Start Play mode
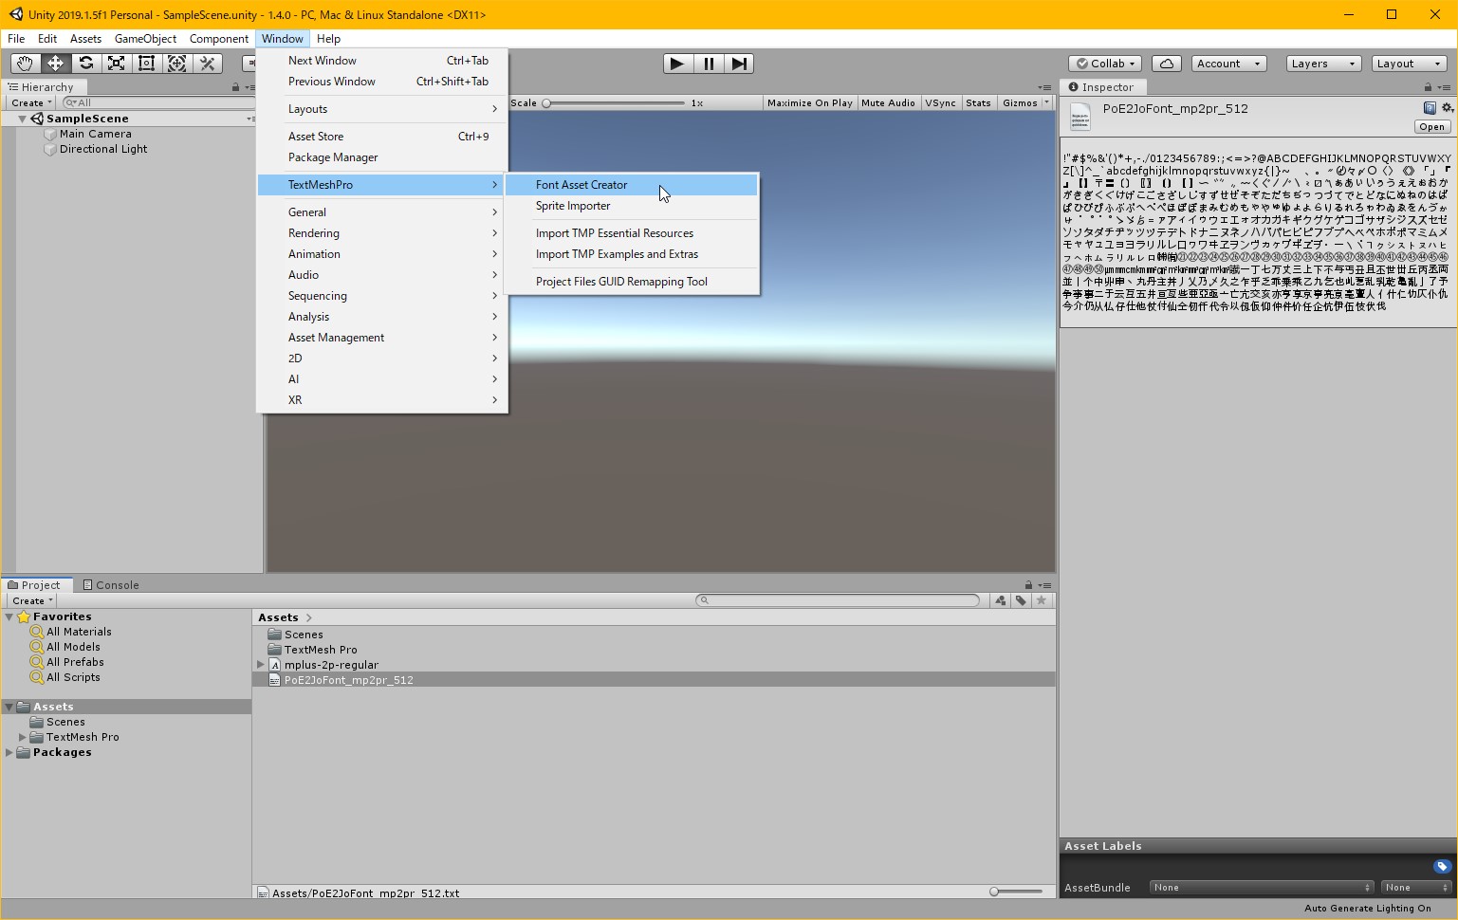This screenshot has height=920, width=1458. click(676, 64)
